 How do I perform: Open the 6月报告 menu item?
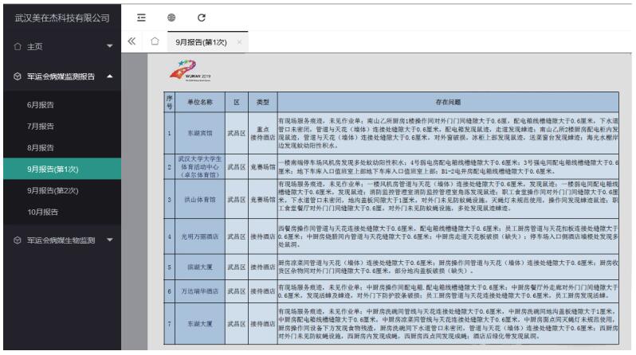[40, 105]
